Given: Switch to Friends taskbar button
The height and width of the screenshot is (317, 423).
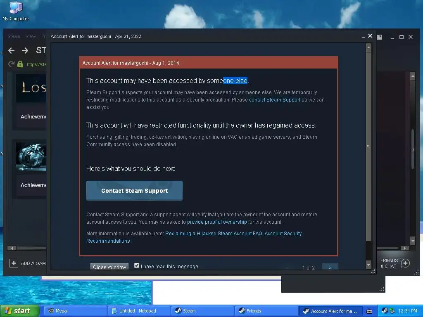Looking at the screenshot, I should coord(266,311).
